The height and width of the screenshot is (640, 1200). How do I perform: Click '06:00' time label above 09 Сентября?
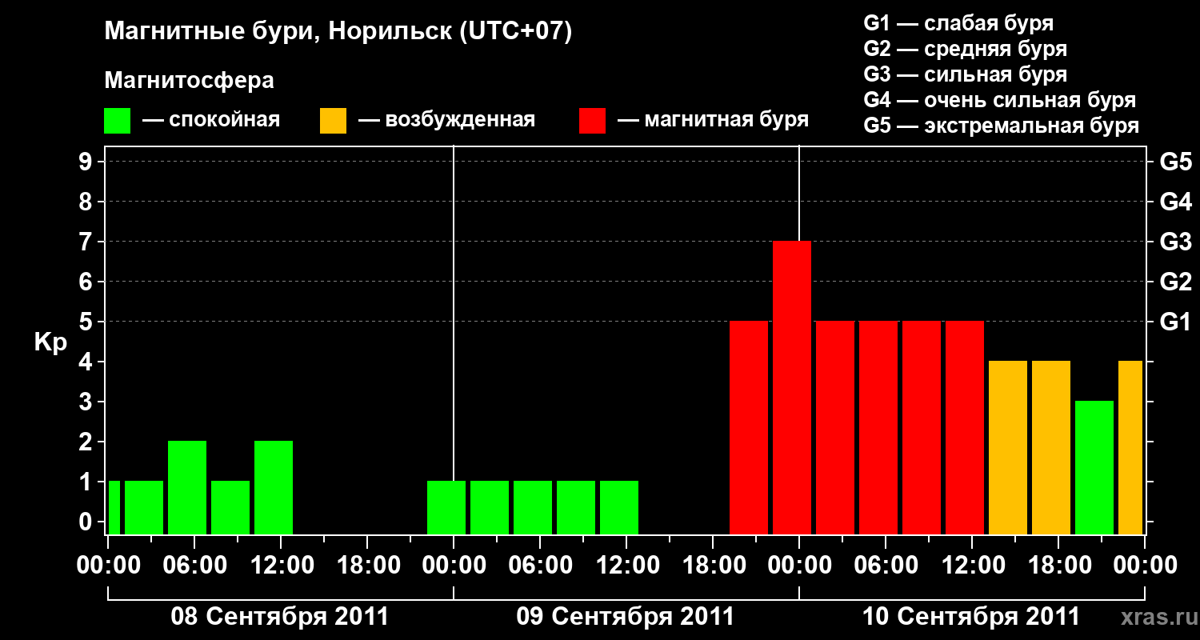click(540, 565)
